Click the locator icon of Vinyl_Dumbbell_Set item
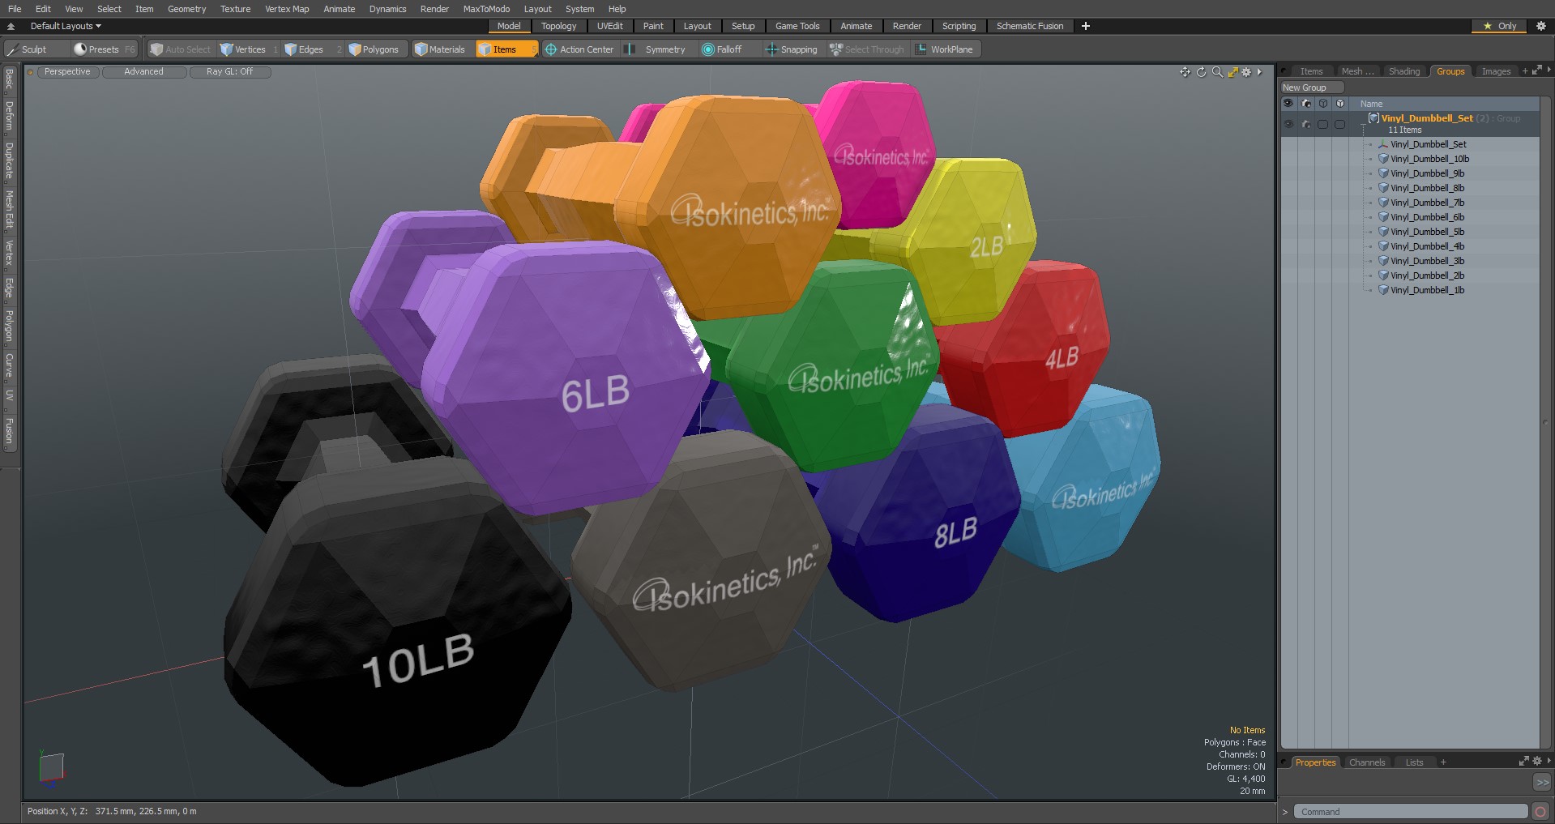This screenshot has width=1555, height=824. 1383,144
